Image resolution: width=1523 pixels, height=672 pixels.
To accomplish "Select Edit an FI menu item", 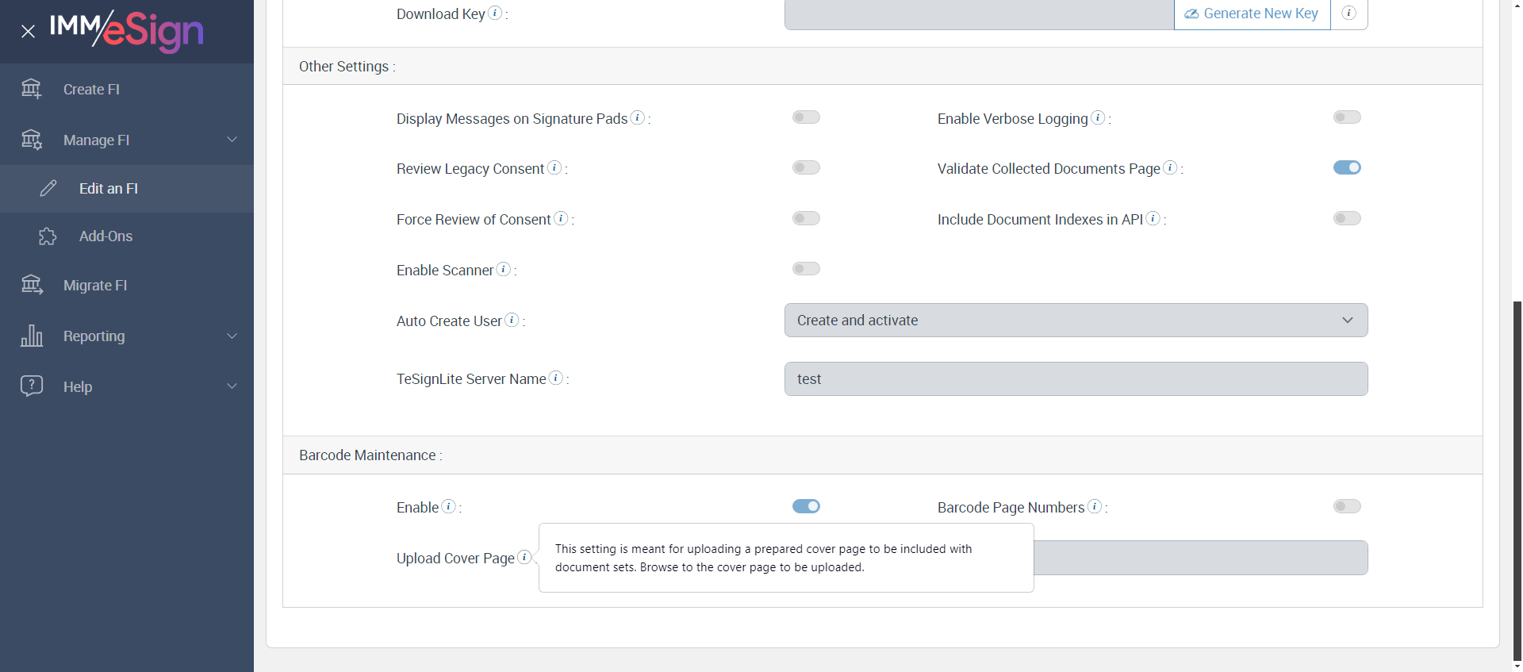I will [x=109, y=189].
